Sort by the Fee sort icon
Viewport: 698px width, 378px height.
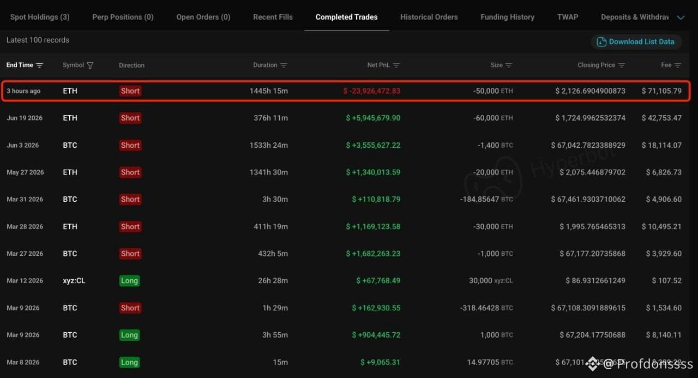click(678, 65)
